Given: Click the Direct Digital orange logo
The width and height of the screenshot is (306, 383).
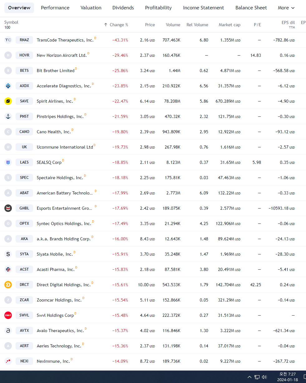Looking at the screenshot, I should (x=8, y=285).
